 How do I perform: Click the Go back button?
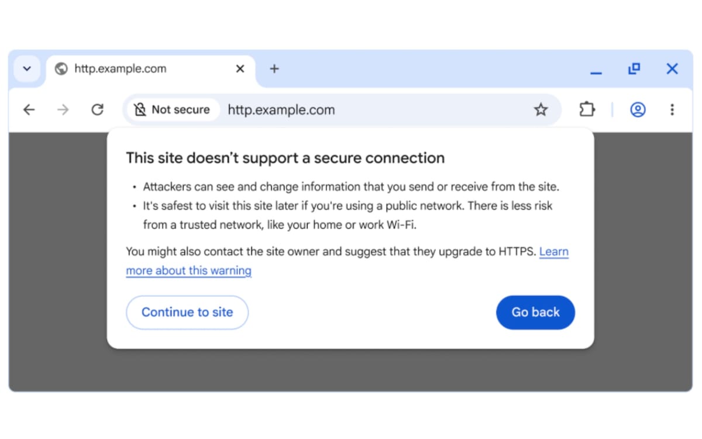click(x=535, y=312)
